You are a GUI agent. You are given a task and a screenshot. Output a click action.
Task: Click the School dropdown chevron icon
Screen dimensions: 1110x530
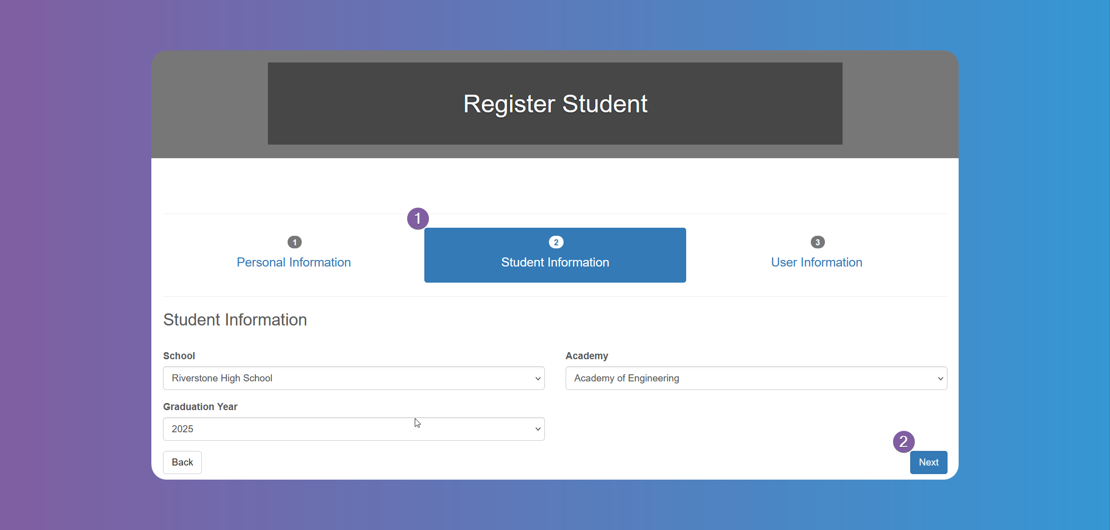(537, 378)
